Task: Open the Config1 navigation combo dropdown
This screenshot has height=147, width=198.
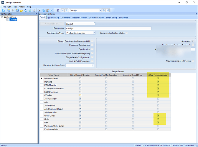Action: pos(100,11)
